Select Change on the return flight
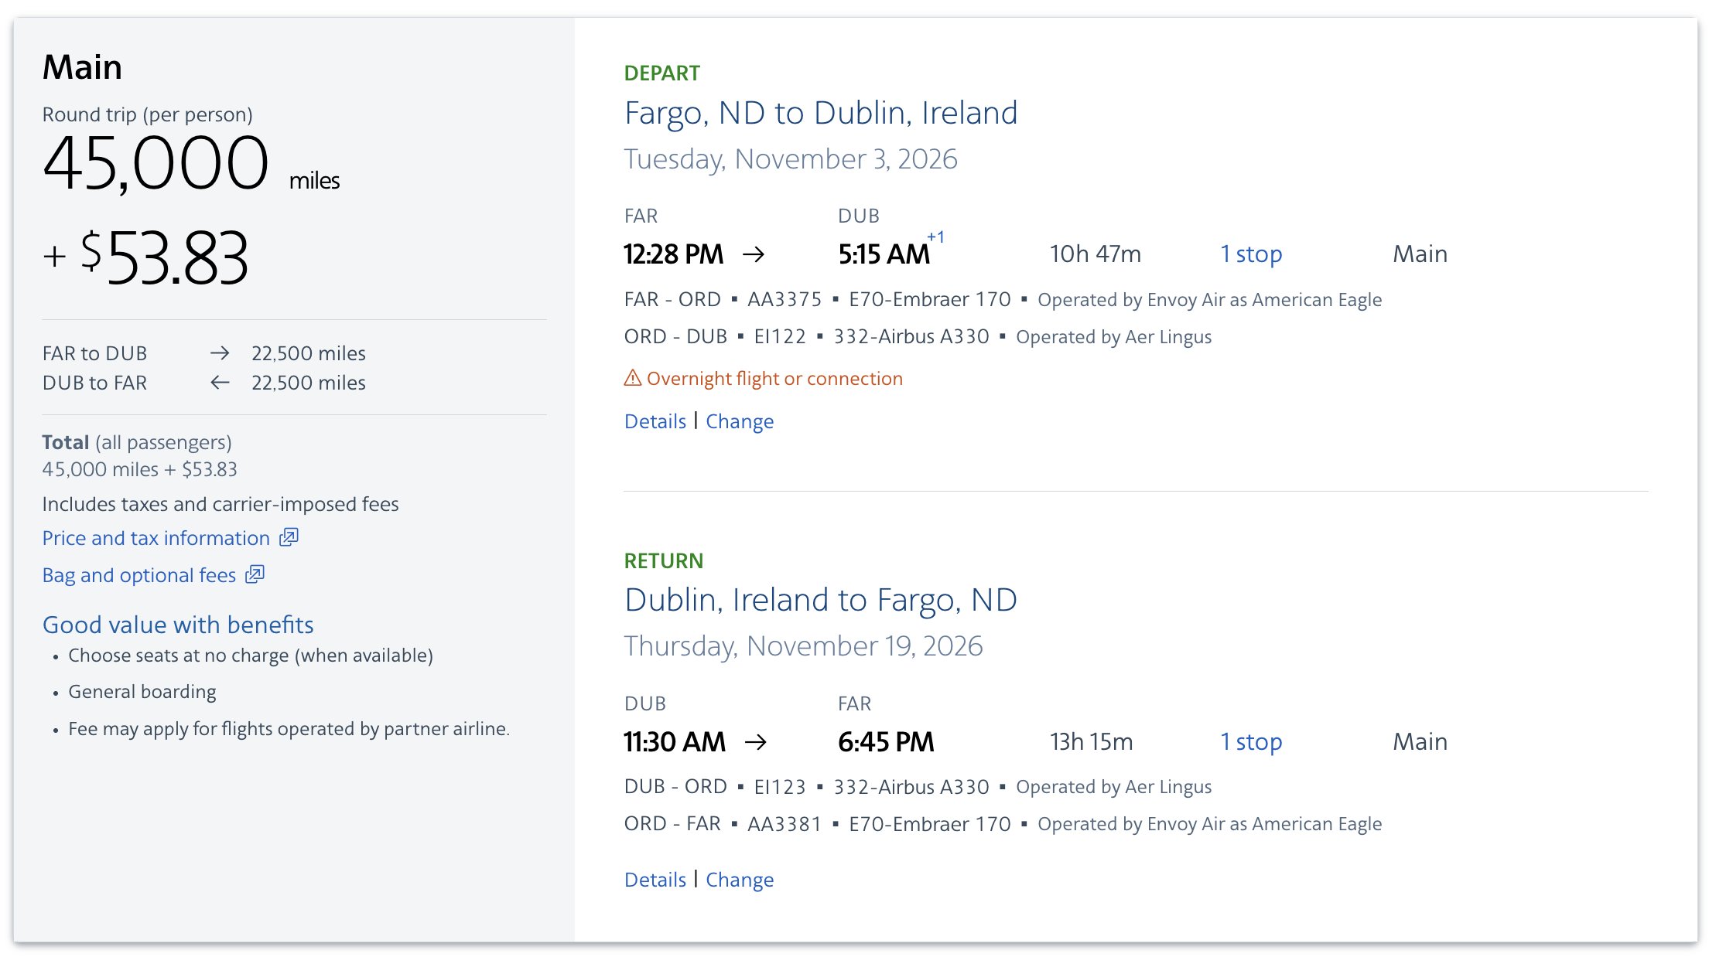 coord(740,879)
